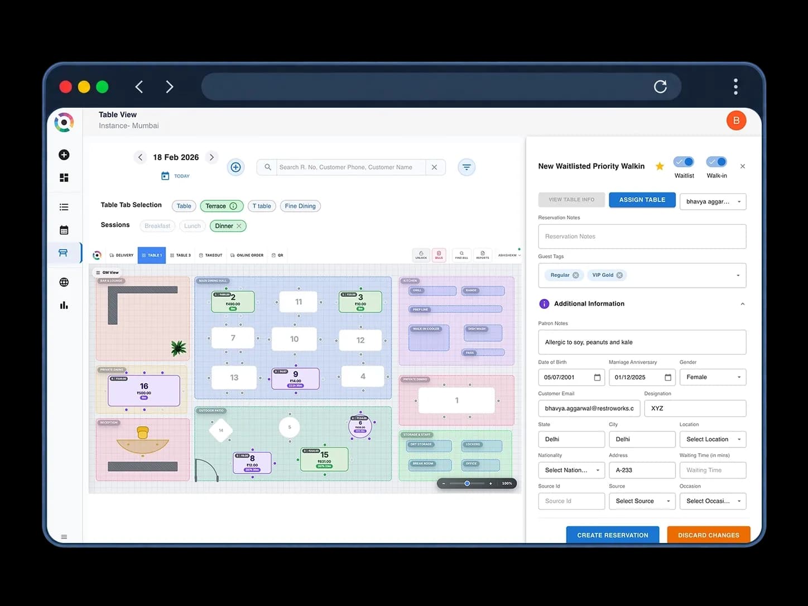Open the Select Location dropdown
808x606 pixels.
pyautogui.click(x=713, y=439)
